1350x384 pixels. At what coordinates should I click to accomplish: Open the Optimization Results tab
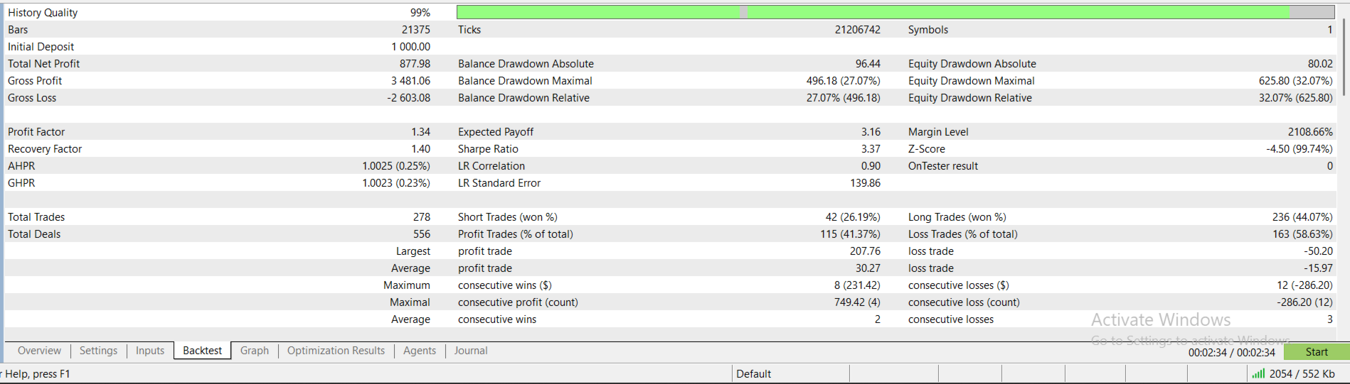coord(336,351)
